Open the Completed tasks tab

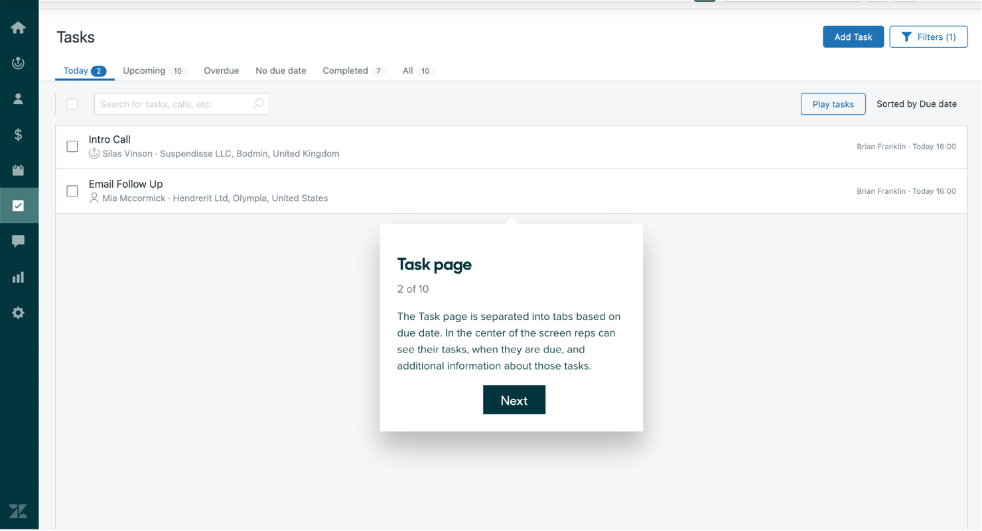(345, 70)
